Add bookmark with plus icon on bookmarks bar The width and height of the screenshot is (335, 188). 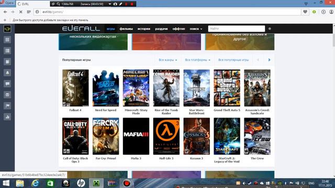[5, 20]
